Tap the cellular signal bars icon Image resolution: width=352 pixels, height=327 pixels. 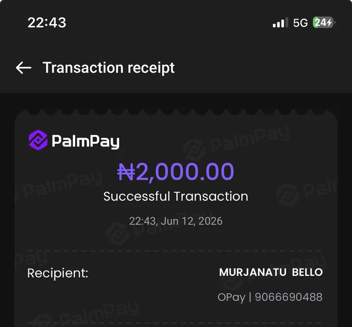click(x=280, y=22)
